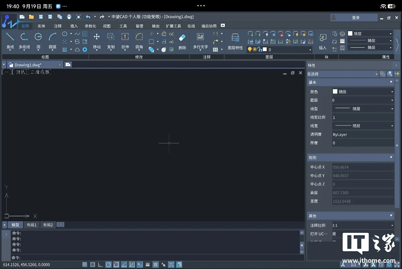The height and width of the screenshot is (269, 402).
Task: Switch to the 布局1 layout tab
Action: pos(31,225)
